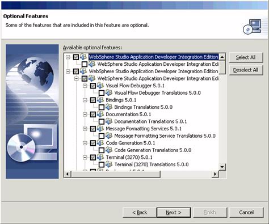
Task: Click the icon of Terminal (3270) Translations 5.0.0
Action: point(109,164)
